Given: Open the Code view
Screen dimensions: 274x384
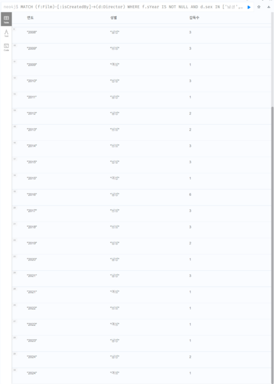Looking at the screenshot, I should point(6,47).
